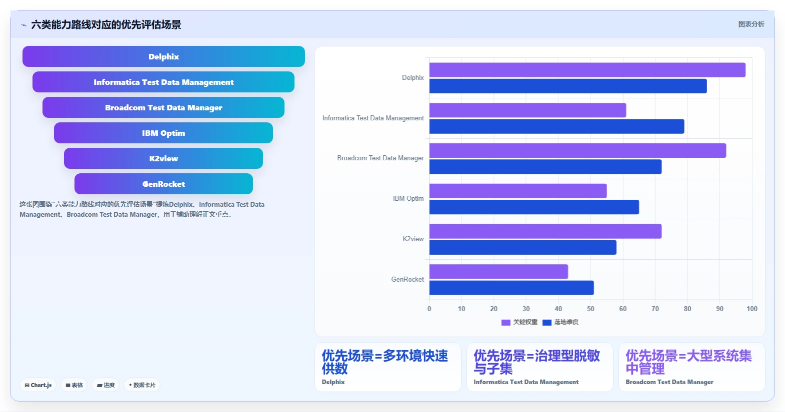This screenshot has height=412, width=785.
Task: Click the 50 tick on the x-axis
Action: 590,309
